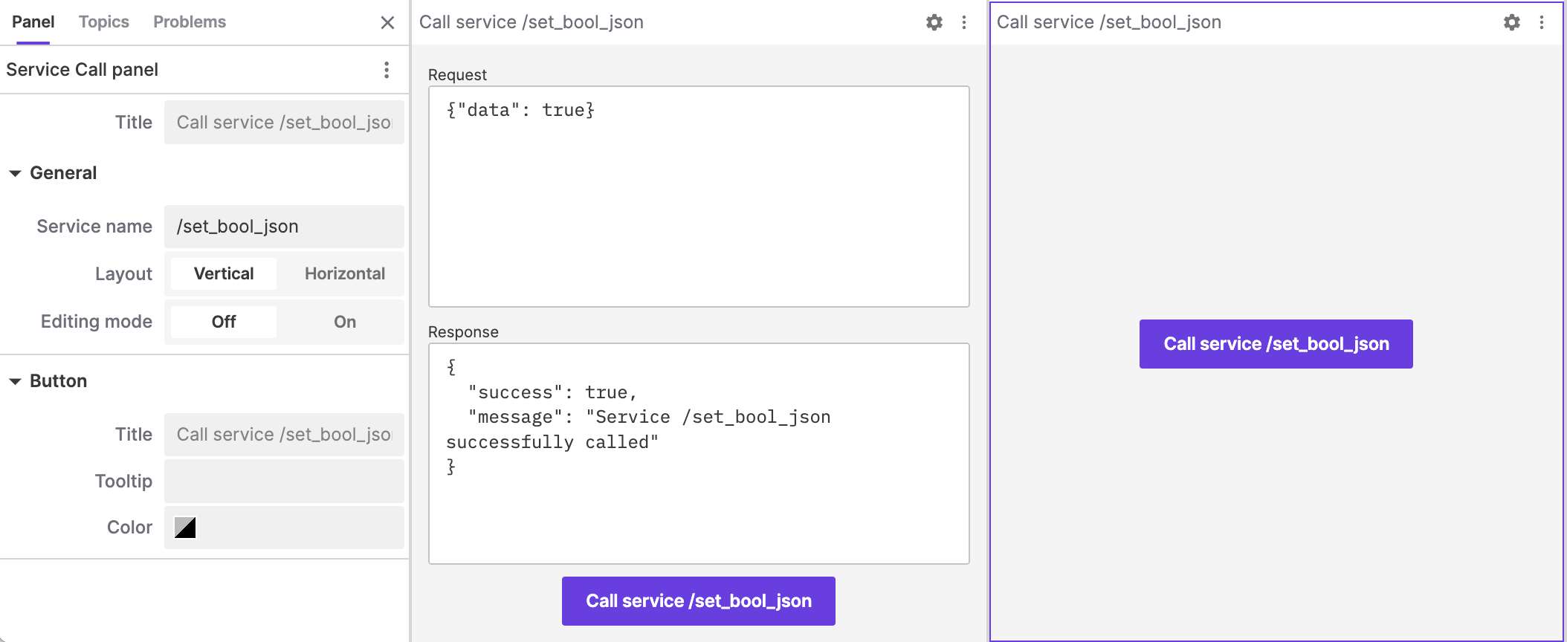Close the settings sidebar
The height and width of the screenshot is (642, 1567).
point(387,22)
